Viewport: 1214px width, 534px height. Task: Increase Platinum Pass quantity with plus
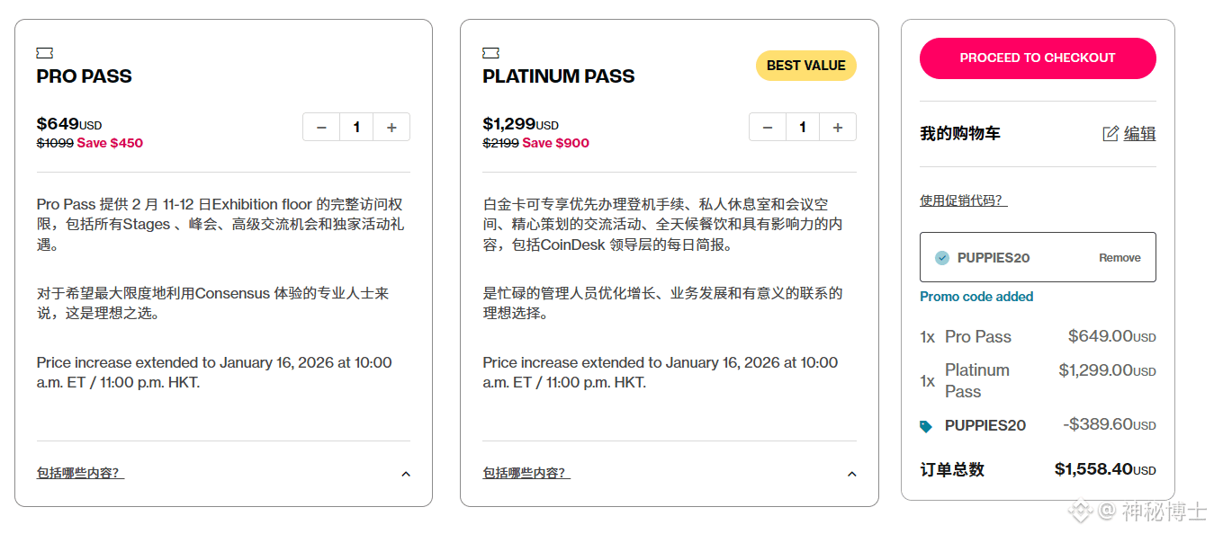coord(838,128)
